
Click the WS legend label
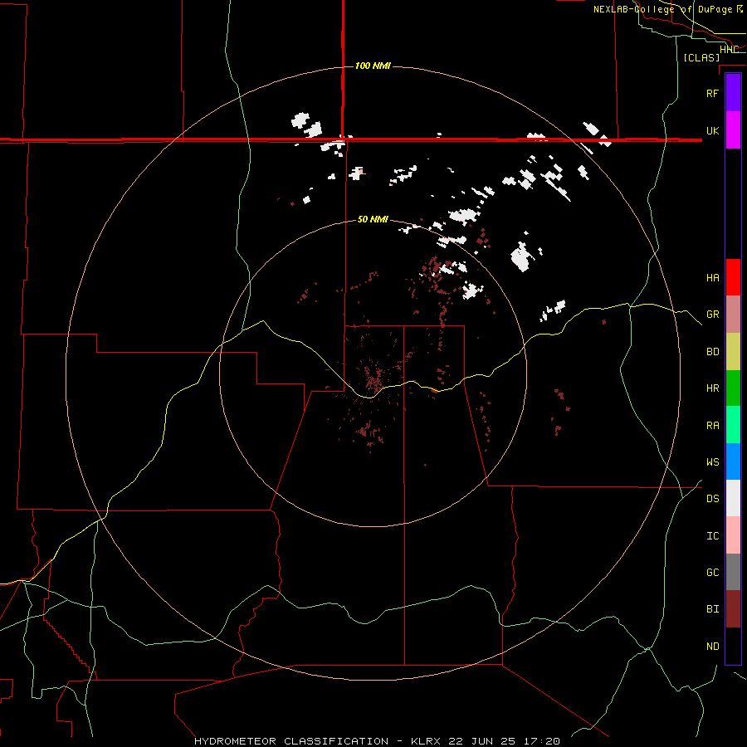(712, 462)
